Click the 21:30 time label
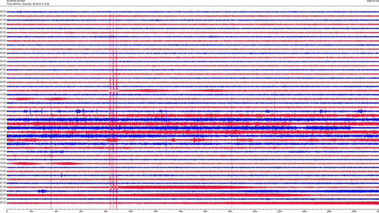Viewport: 379px width, 213px height. pos(3,187)
